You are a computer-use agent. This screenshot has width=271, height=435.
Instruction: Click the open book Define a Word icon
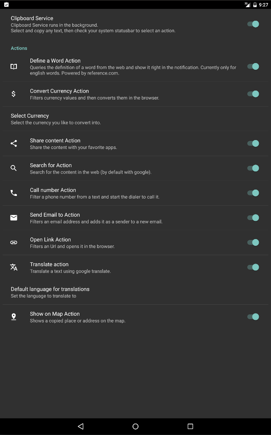click(14, 66)
